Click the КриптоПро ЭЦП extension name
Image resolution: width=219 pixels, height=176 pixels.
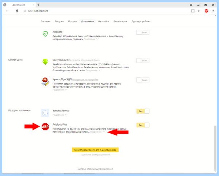[62, 80]
